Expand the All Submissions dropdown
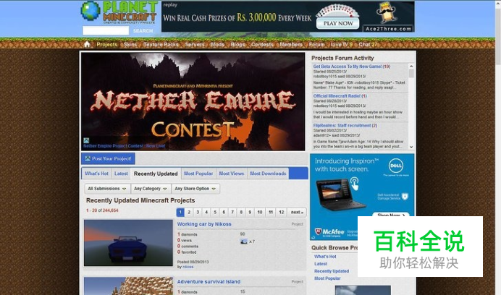 pos(107,189)
